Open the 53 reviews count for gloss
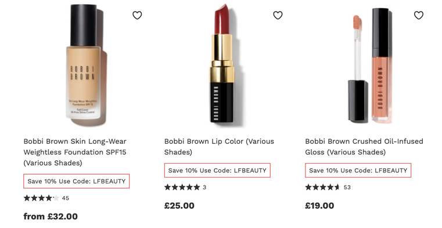Viewport: 442px width, 228px height. point(347,187)
